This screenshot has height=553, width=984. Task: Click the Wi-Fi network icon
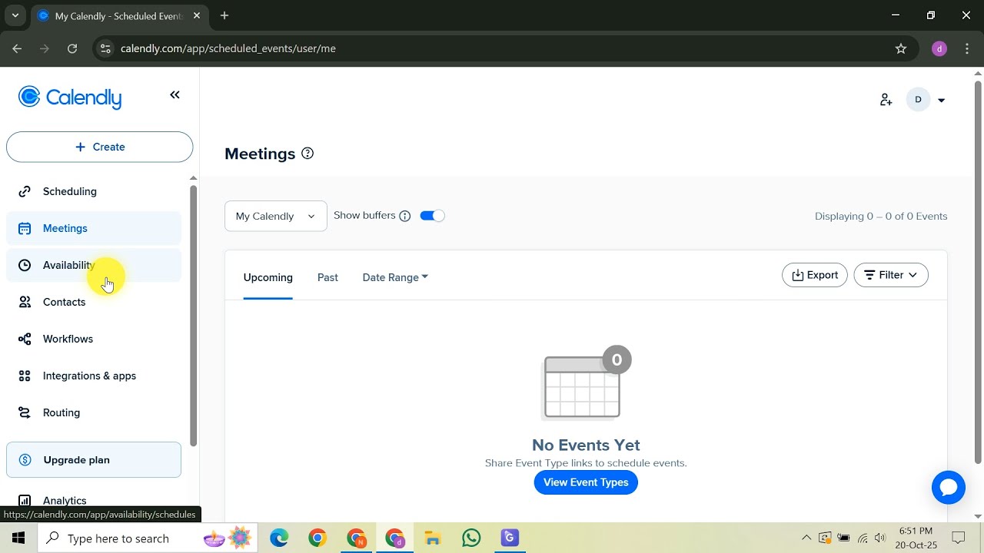coord(863,538)
